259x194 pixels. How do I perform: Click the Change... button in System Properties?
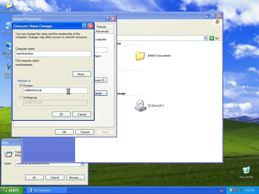[101, 93]
